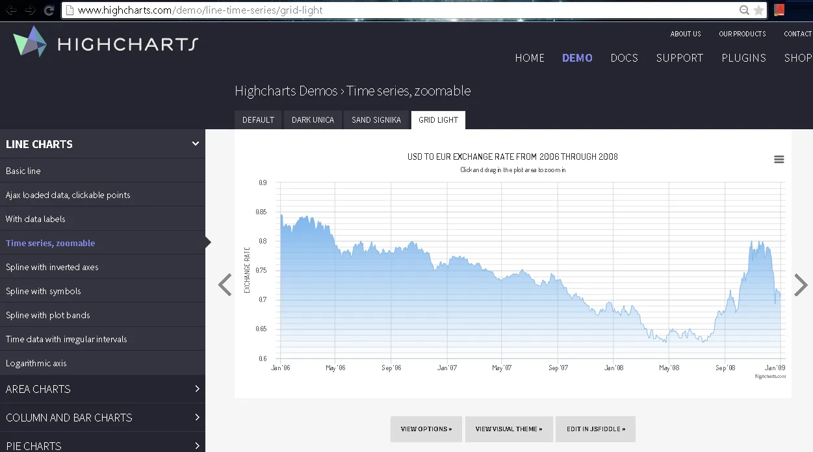Click the View Visual Theme button
The image size is (813, 452).
point(509,429)
